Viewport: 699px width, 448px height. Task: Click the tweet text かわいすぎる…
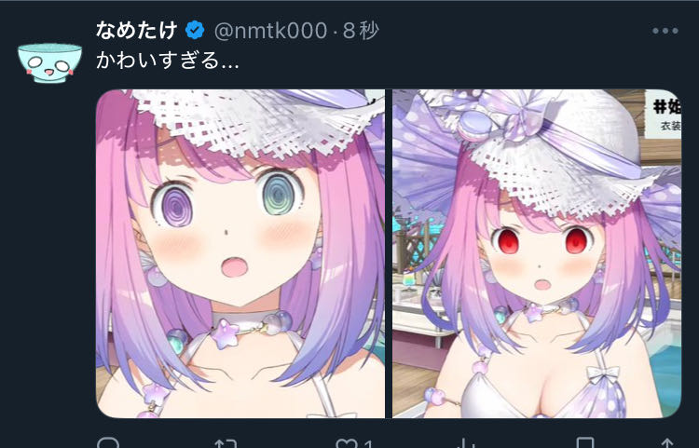tap(168, 61)
